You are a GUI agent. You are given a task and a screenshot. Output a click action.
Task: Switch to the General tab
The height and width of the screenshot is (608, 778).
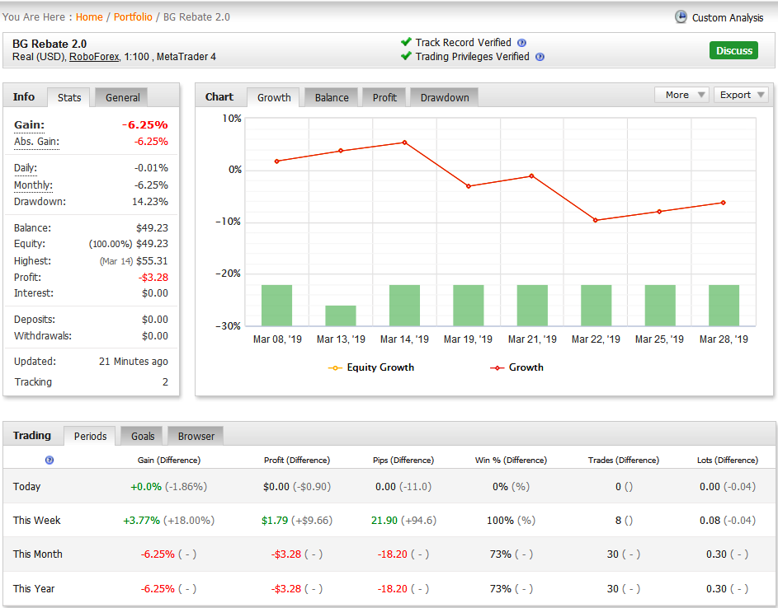coord(122,97)
